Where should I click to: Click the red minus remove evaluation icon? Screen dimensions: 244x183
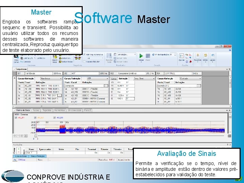(x=19, y=152)
